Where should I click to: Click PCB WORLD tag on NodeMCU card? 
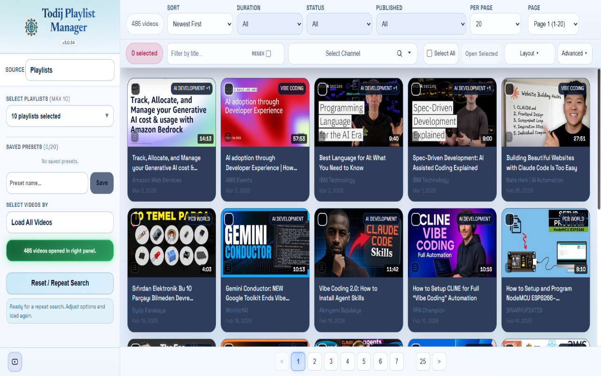(573, 219)
